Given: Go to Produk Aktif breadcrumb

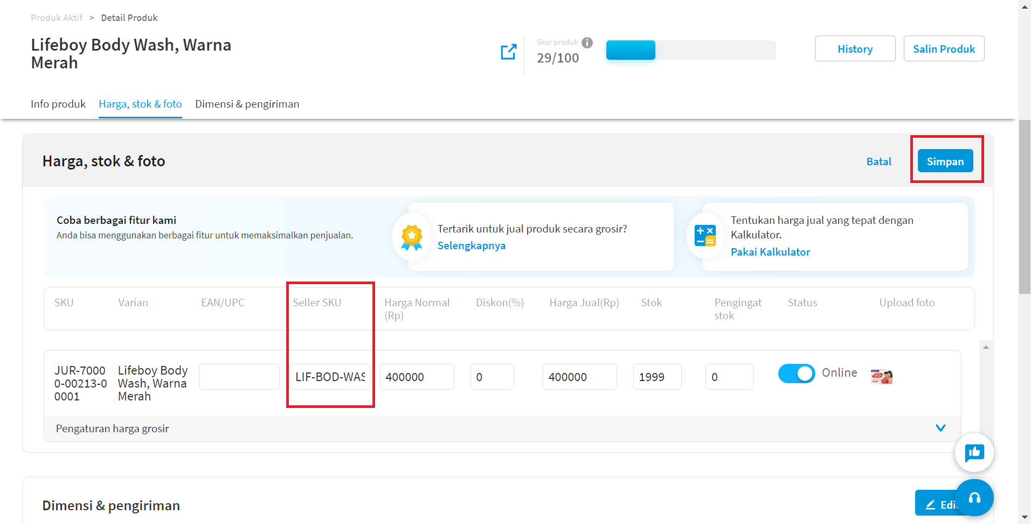Looking at the screenshot, I should pyautogui.click(x=57, y=18).
